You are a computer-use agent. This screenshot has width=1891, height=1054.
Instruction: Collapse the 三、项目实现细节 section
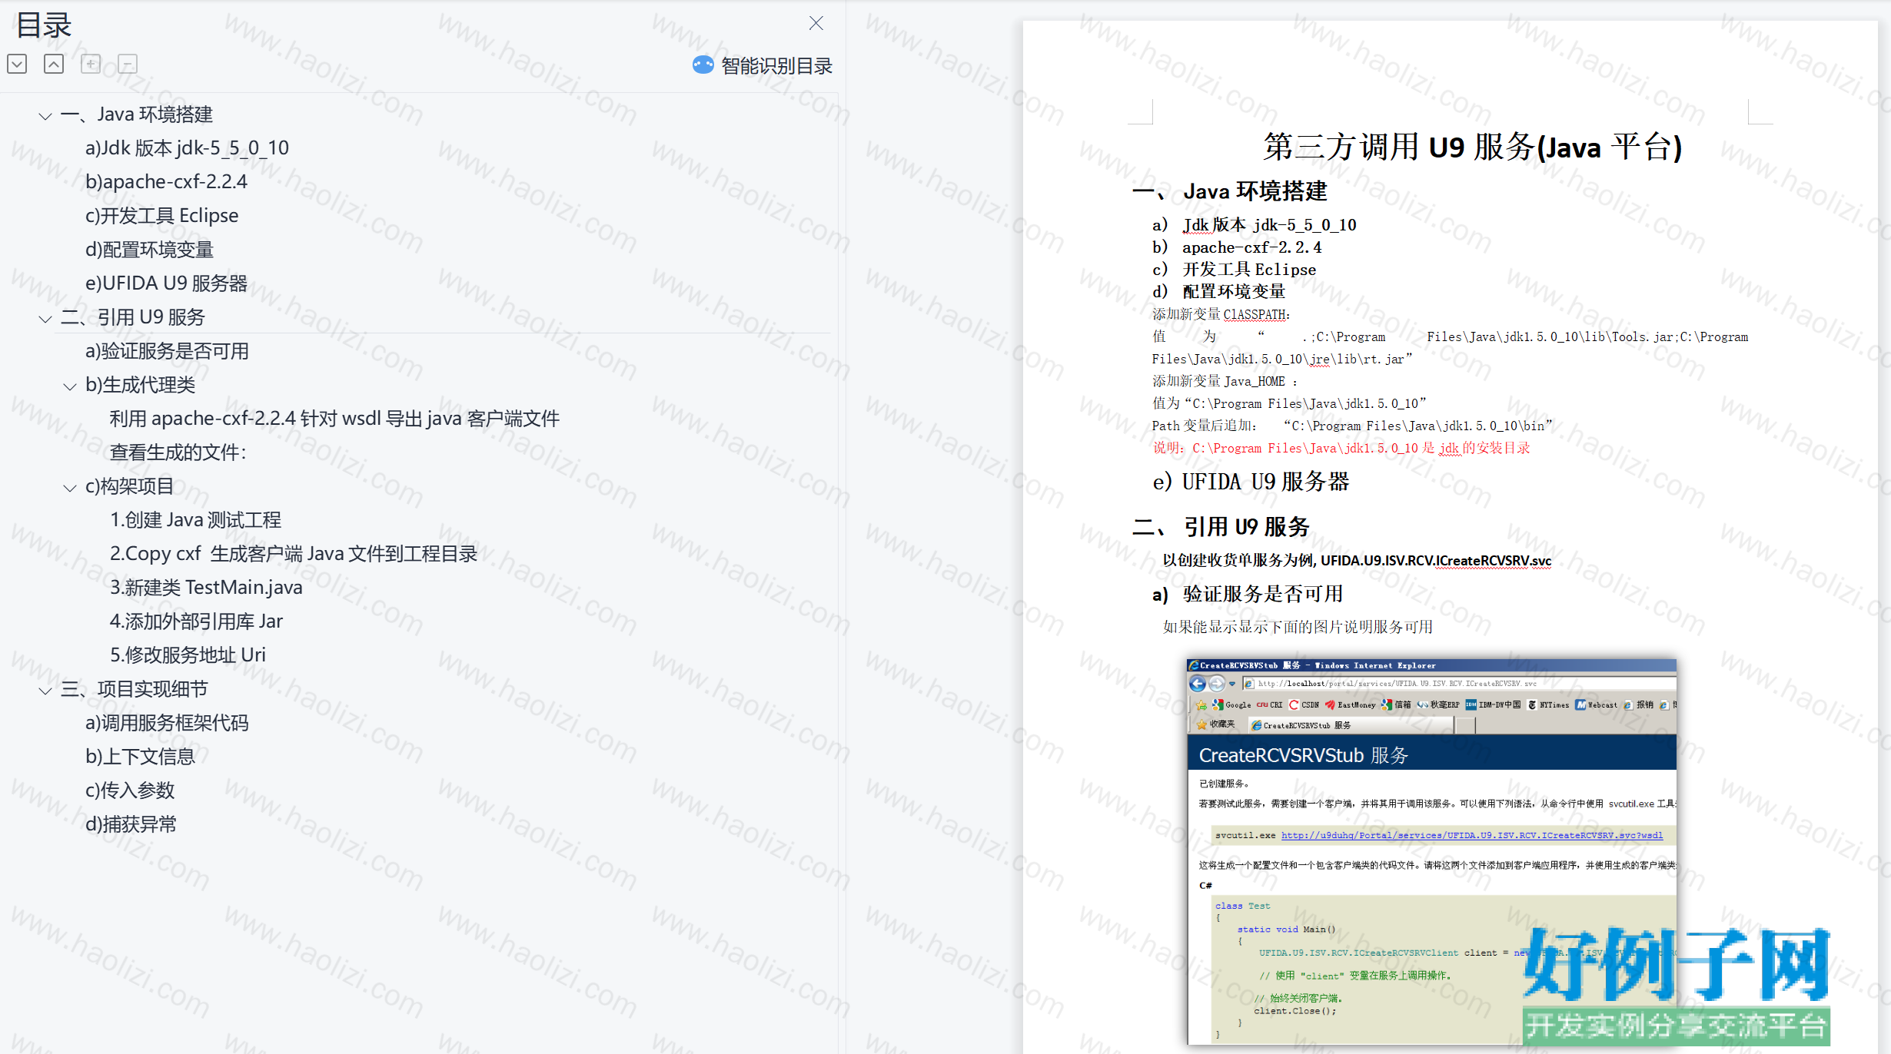(x=45, y=691)
